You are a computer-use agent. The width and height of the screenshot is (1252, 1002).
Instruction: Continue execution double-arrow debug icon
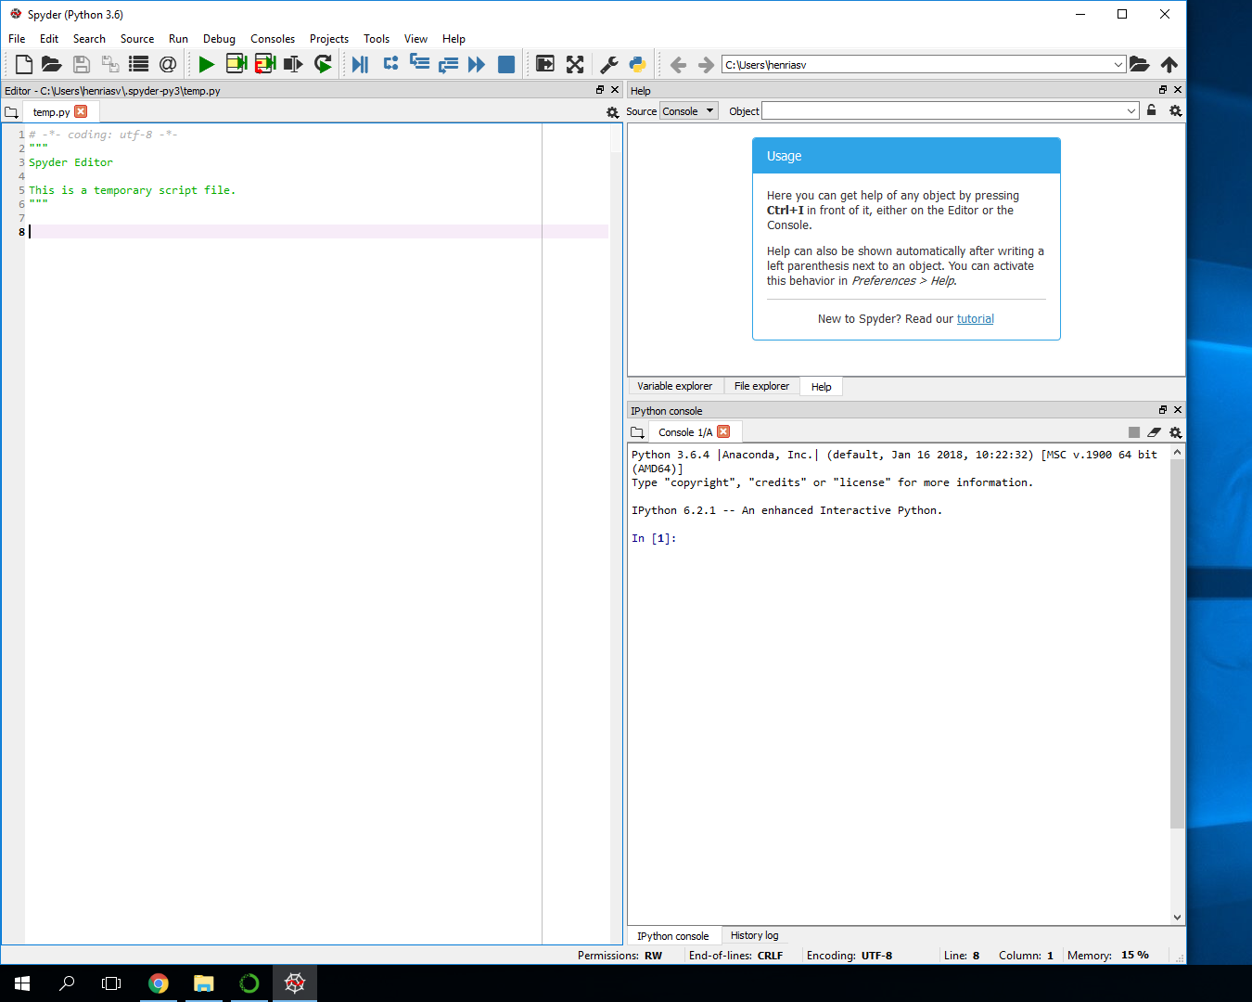(x=477, y=64)
